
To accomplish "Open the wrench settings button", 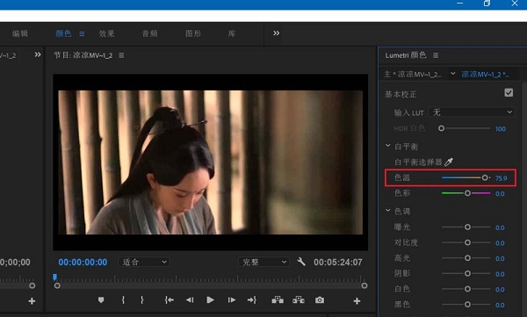I will (301, 261).
